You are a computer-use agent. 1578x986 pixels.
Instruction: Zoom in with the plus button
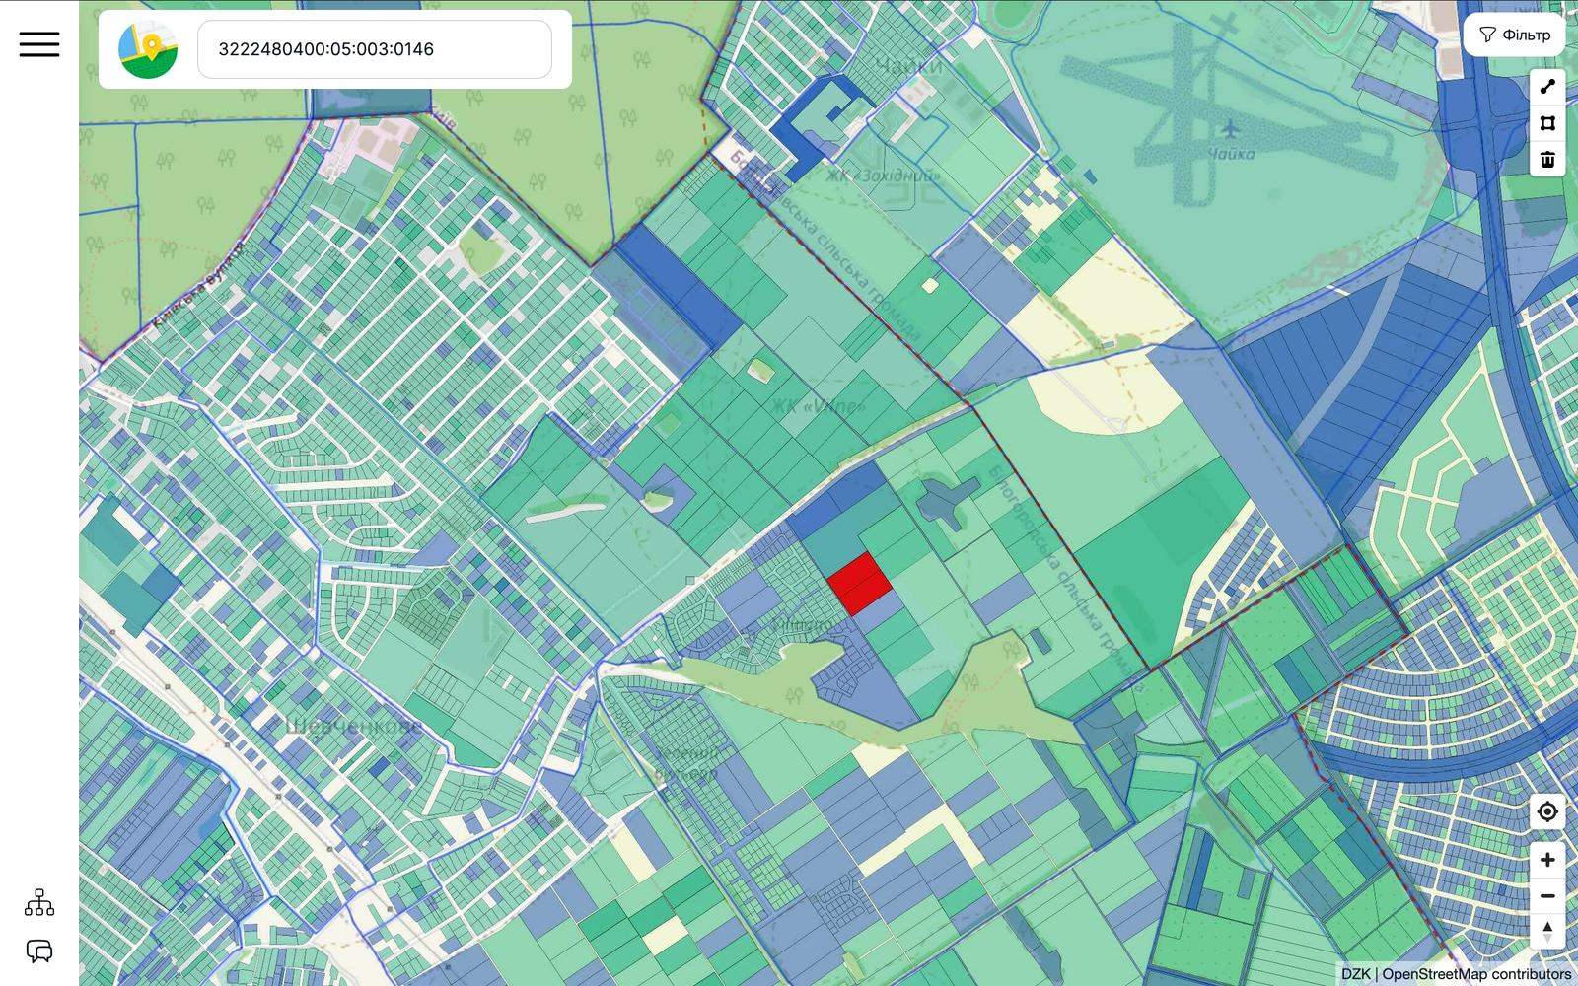[x=1547, y=860]
